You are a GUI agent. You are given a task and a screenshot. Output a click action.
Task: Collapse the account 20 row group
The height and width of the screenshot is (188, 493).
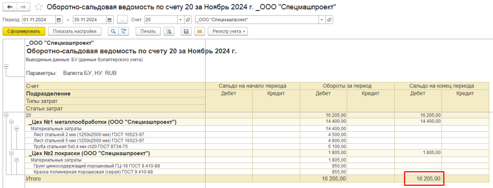pyautogui.click(x=6, y=115)
